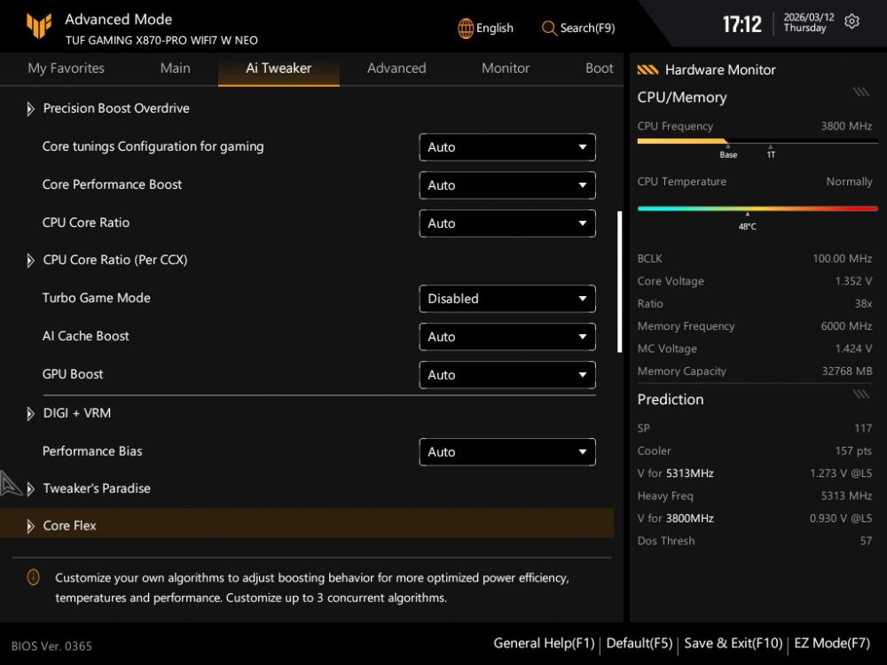The image size is (887, 665).
Task: Expand CPU Core Ratio (Per CCX)
Action: (x=114, y=260)
